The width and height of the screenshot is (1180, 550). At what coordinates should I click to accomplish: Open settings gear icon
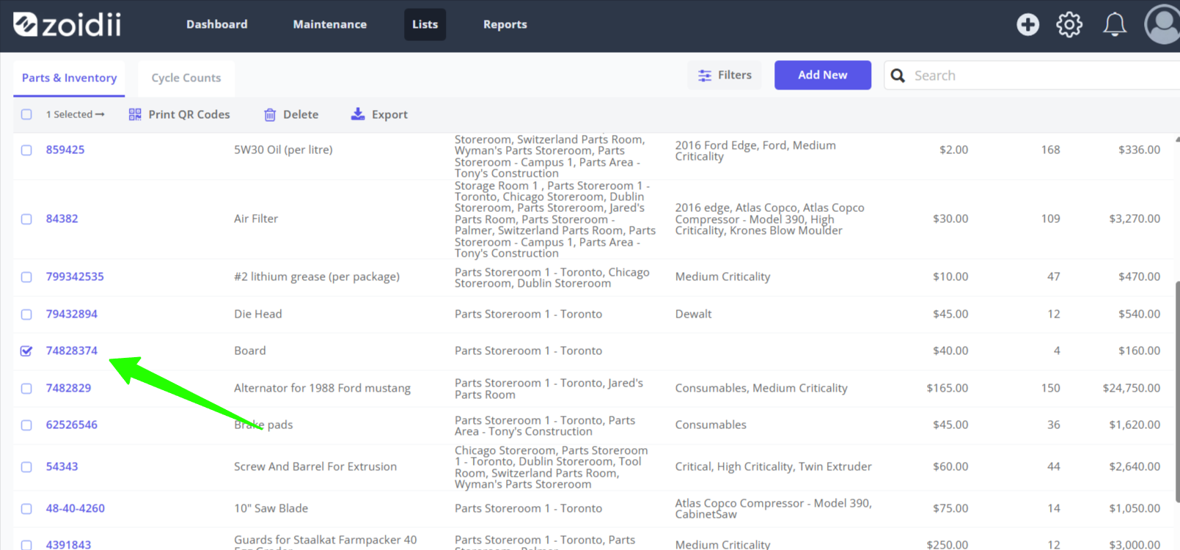(1069, 25)
